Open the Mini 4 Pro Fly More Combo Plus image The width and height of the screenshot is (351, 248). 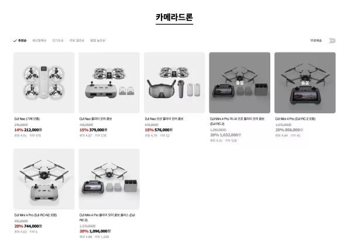coord(109,179)
